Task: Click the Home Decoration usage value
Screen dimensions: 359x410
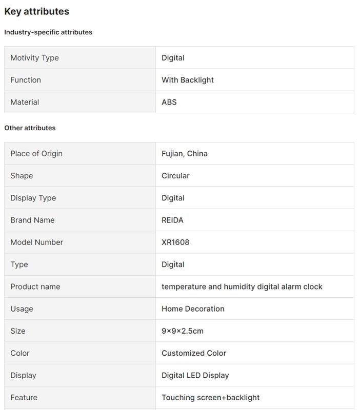Action: click(x=193, y=309)
